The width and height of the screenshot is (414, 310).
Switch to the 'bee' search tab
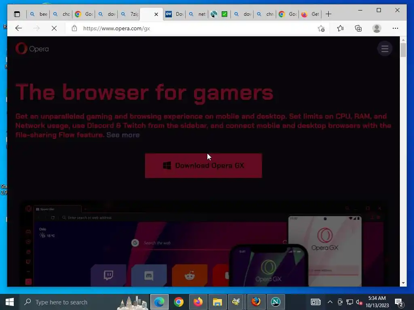(x=38, y=14)
